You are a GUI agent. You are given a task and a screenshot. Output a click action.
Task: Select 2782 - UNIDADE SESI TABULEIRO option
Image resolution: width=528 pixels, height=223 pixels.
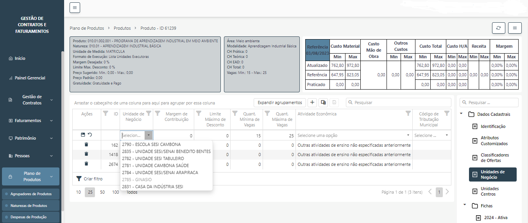click(x=153, y=158)
